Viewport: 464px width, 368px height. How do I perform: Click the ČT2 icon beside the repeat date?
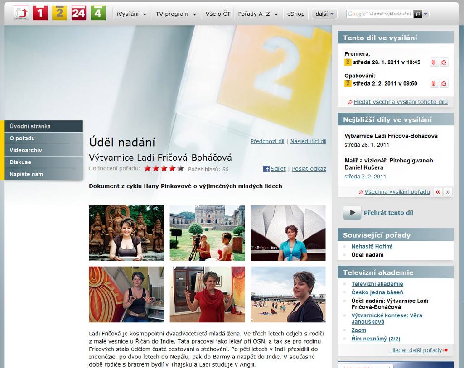(x=348, y=83)
